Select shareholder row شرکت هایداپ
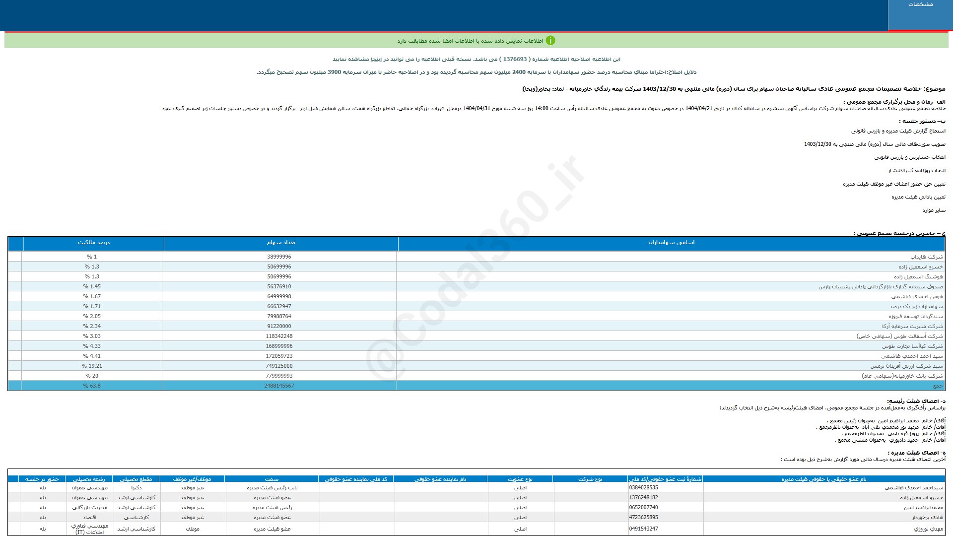953x536 pixels. pyautogui.click(x=476, y=257)
